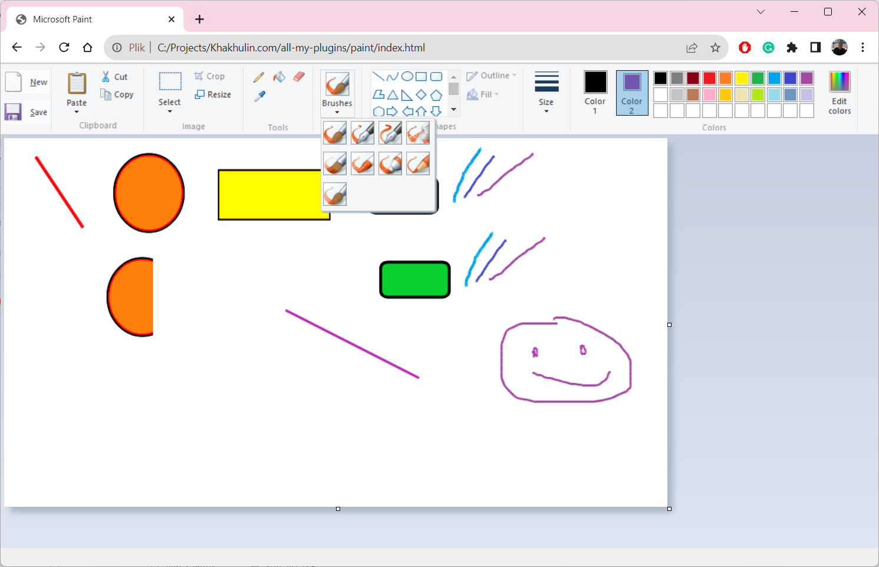
Task: Open the Size dropdown
Action: [546, 94]
